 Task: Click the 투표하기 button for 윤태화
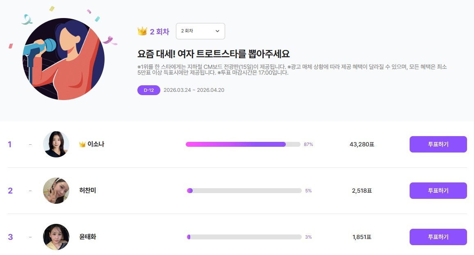point(438,237)
